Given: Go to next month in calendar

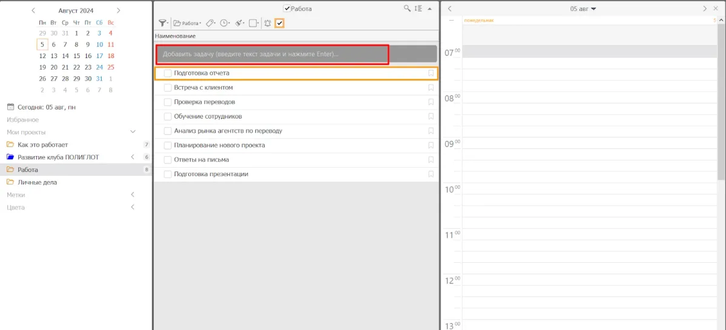Looking at the screenshot, I should pyautogui.click(x=119, y=10).
